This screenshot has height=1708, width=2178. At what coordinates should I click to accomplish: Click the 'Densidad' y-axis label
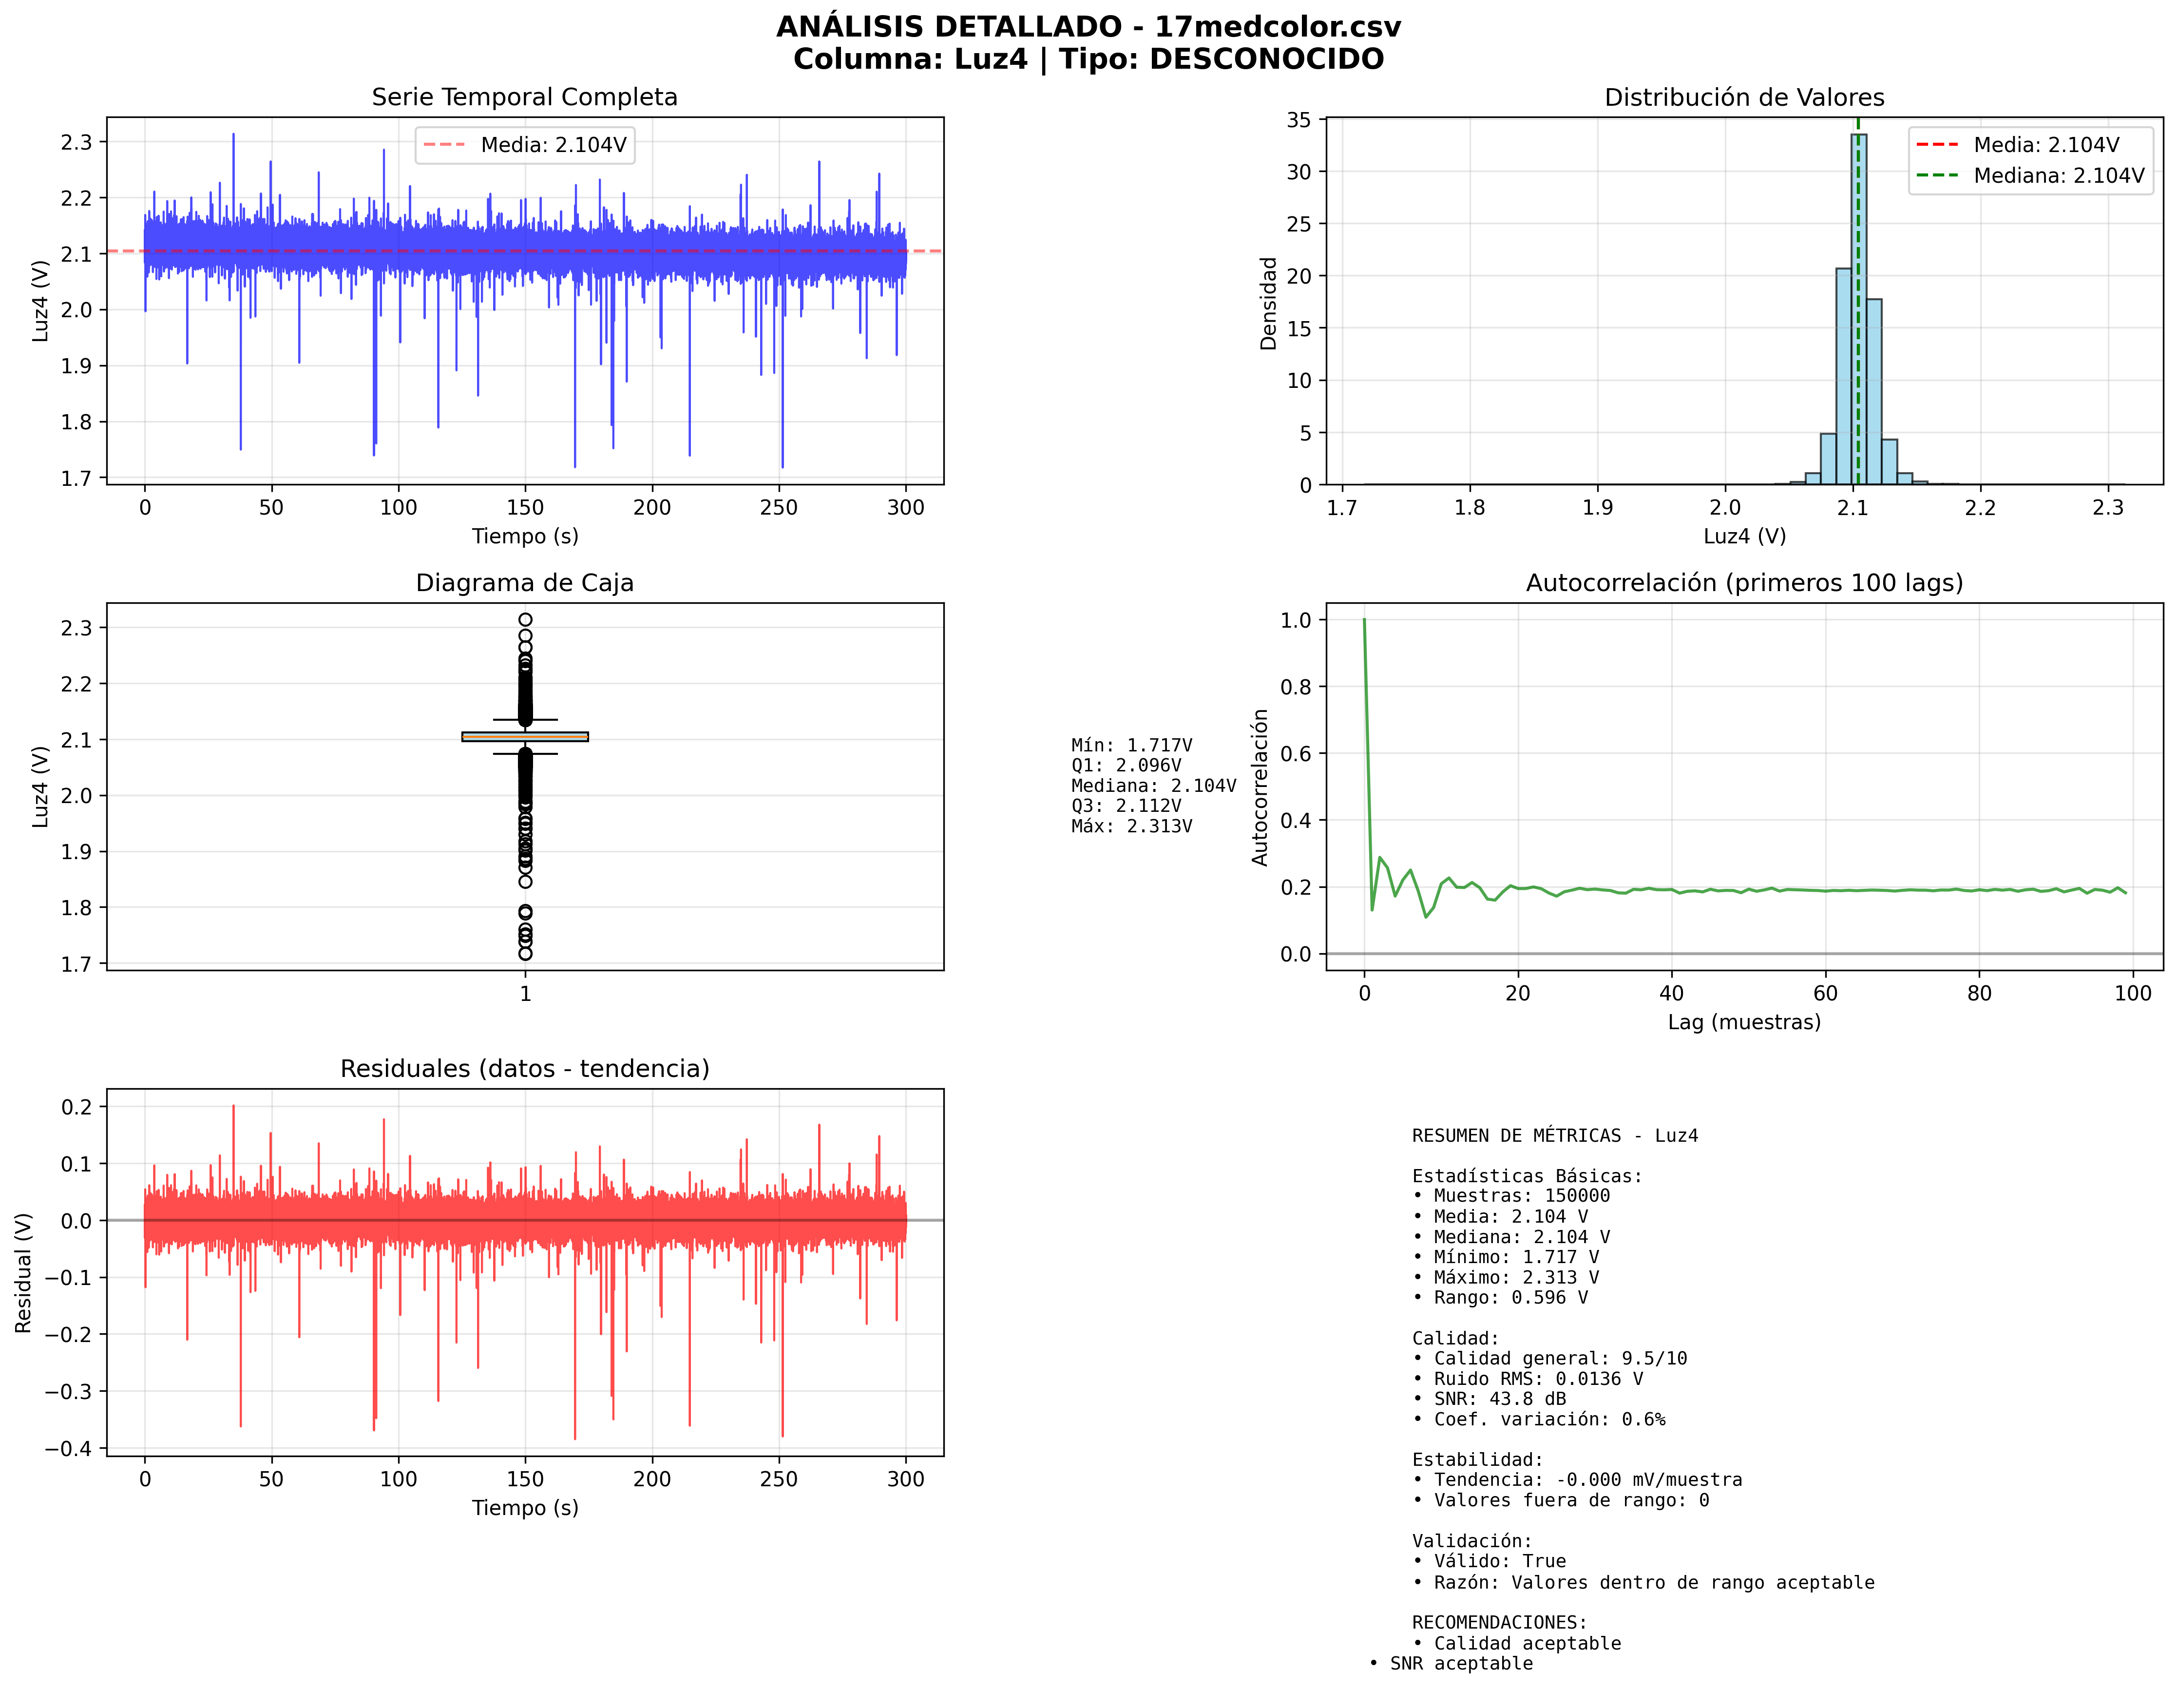pyautogui.click(x=1268, y=303)
